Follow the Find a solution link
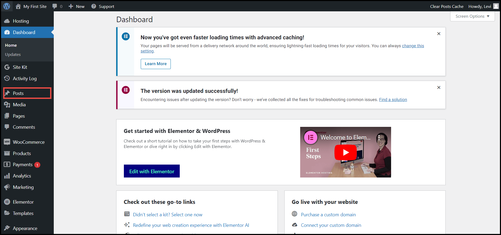501x235 pixels. coord(393,100)
